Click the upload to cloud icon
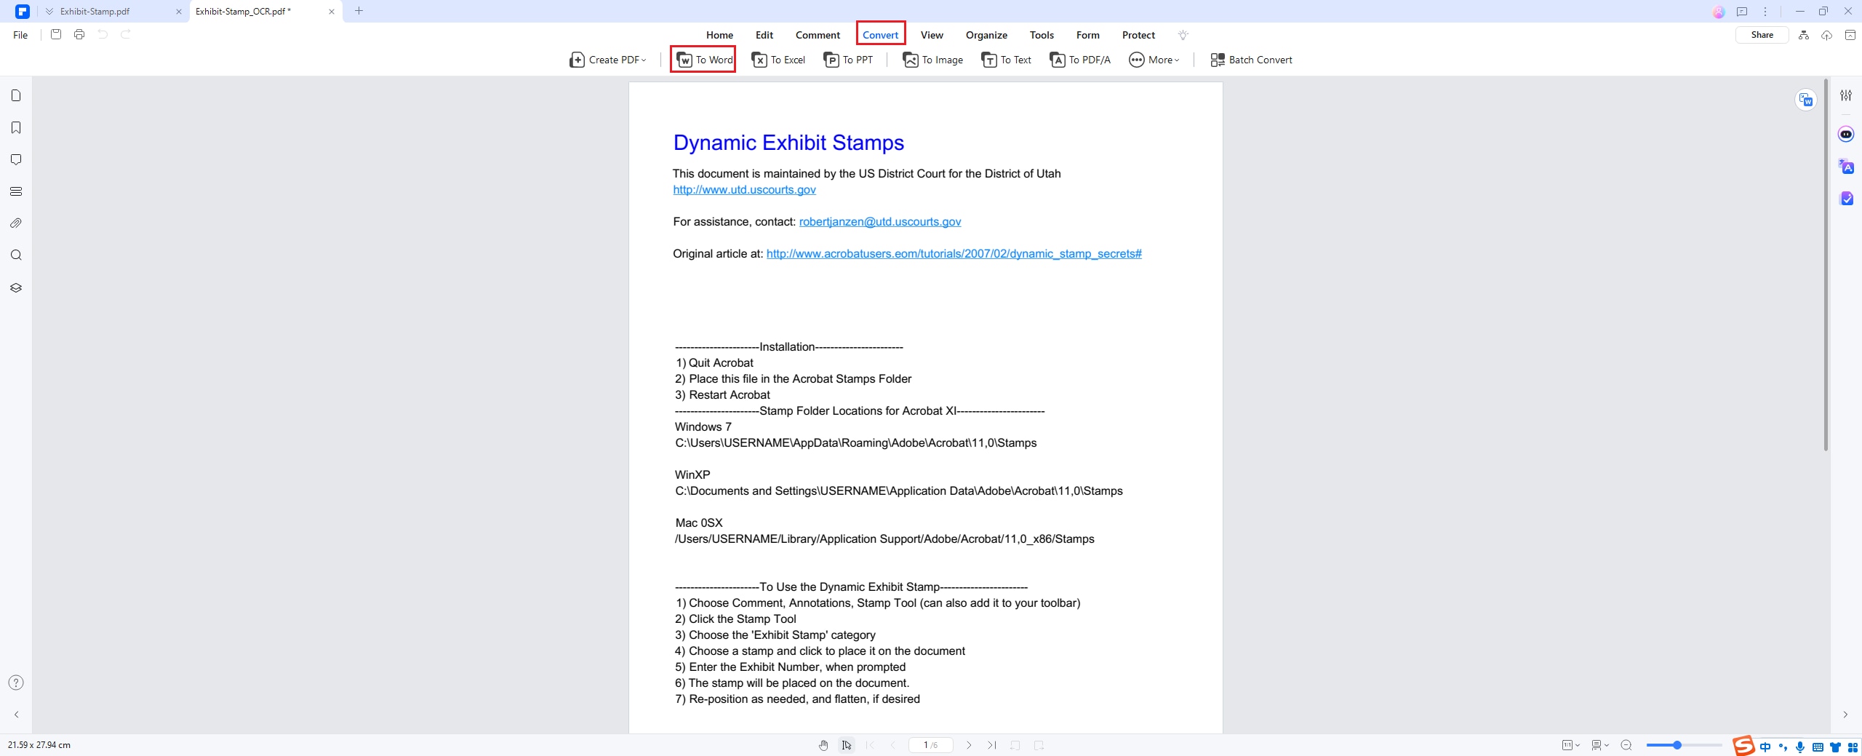This screenshot has height=756, width=1862. [1826, 35]
